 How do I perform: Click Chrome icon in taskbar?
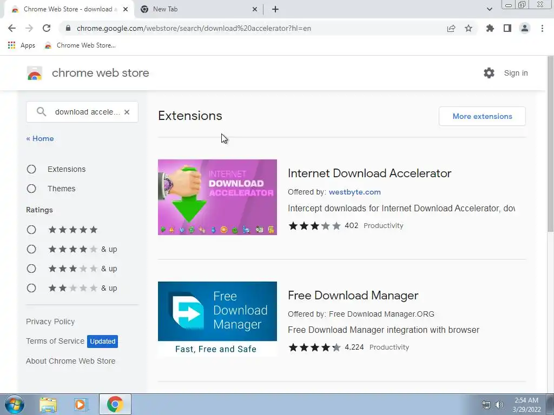click(x=115, y=404)
